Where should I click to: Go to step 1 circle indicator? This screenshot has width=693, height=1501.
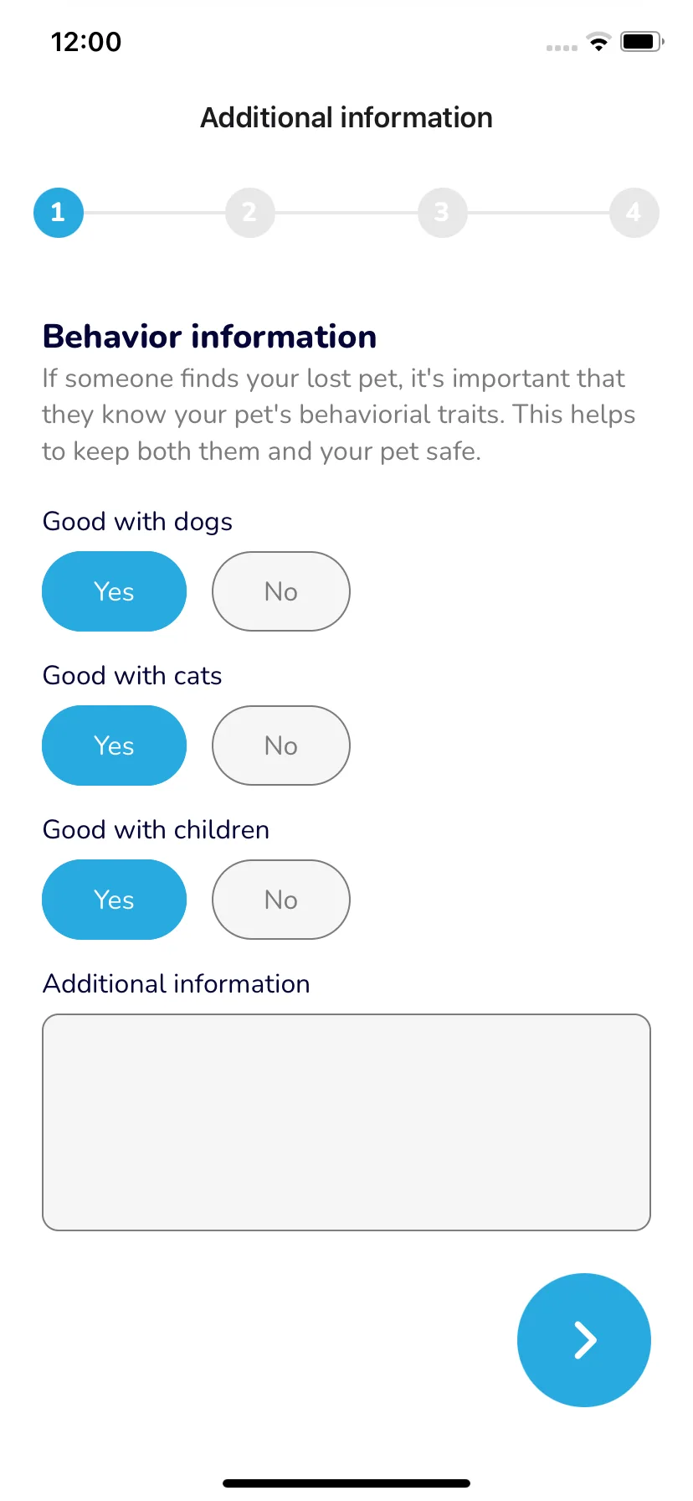tap(59, 213)
